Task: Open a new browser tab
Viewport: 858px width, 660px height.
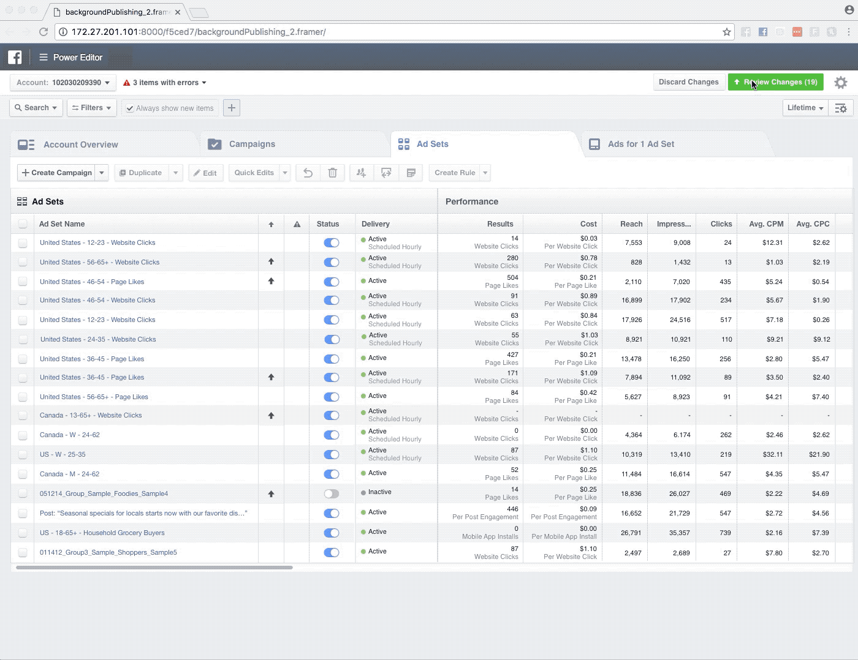Action: pos(199,12)
